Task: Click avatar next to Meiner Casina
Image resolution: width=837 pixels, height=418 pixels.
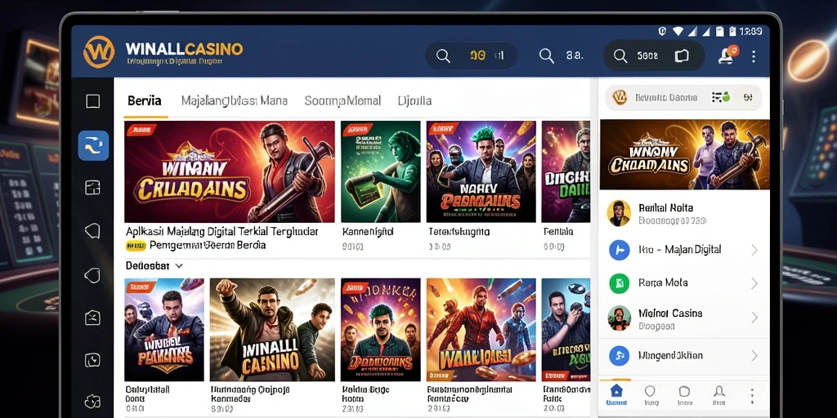Action: click(620, 318)
